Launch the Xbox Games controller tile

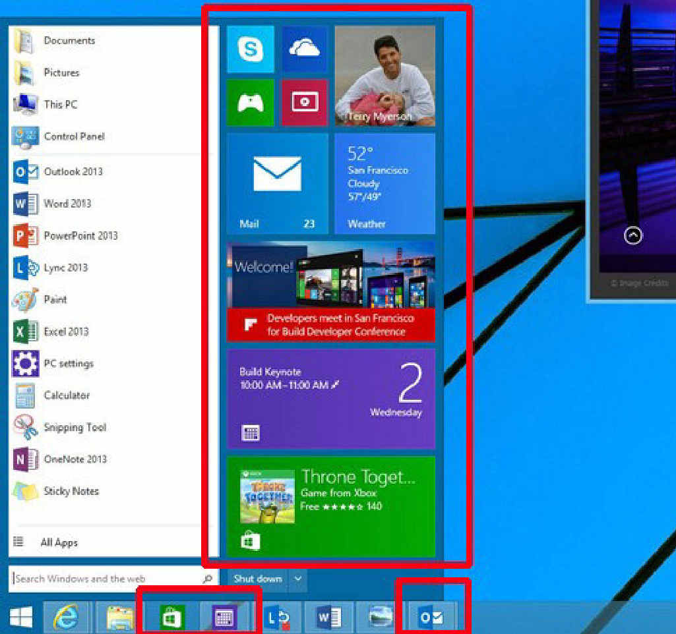251,102
